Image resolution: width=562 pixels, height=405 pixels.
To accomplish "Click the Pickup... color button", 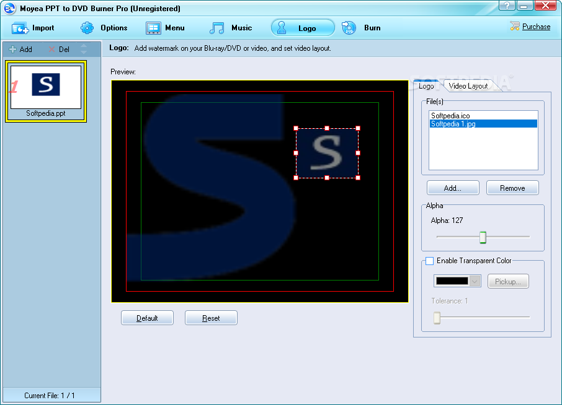I will 508,282.
